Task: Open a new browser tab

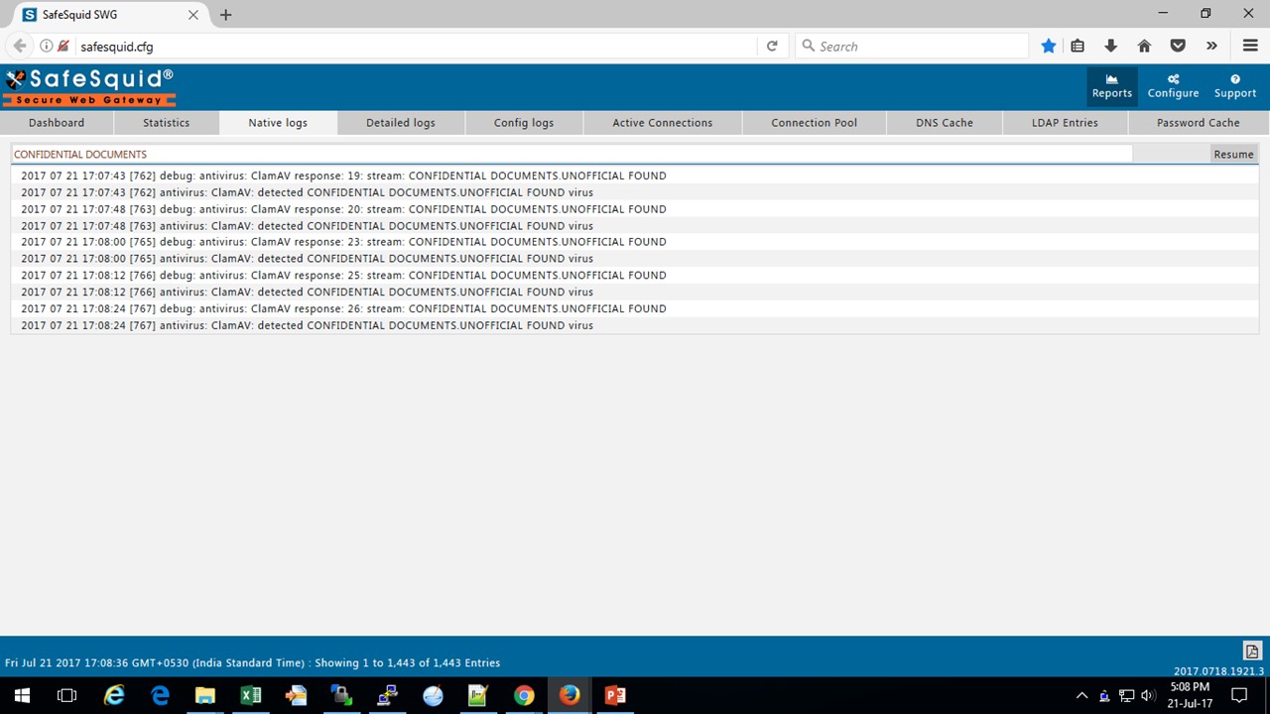Action: (225, 15)
